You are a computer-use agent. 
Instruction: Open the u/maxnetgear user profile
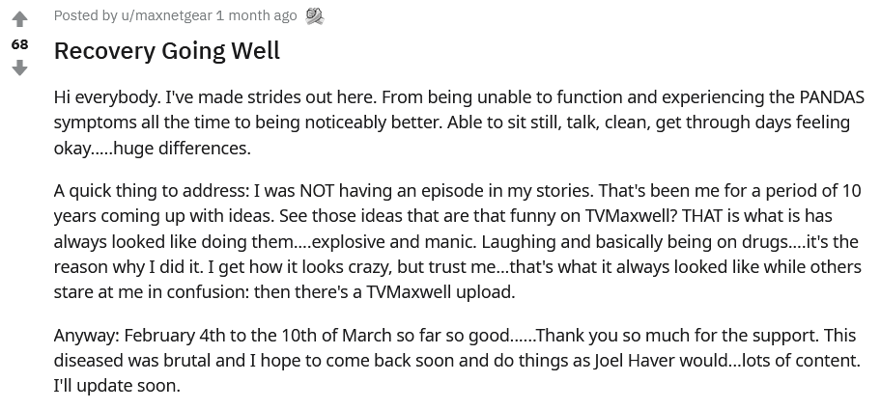[x=166, y=15]
